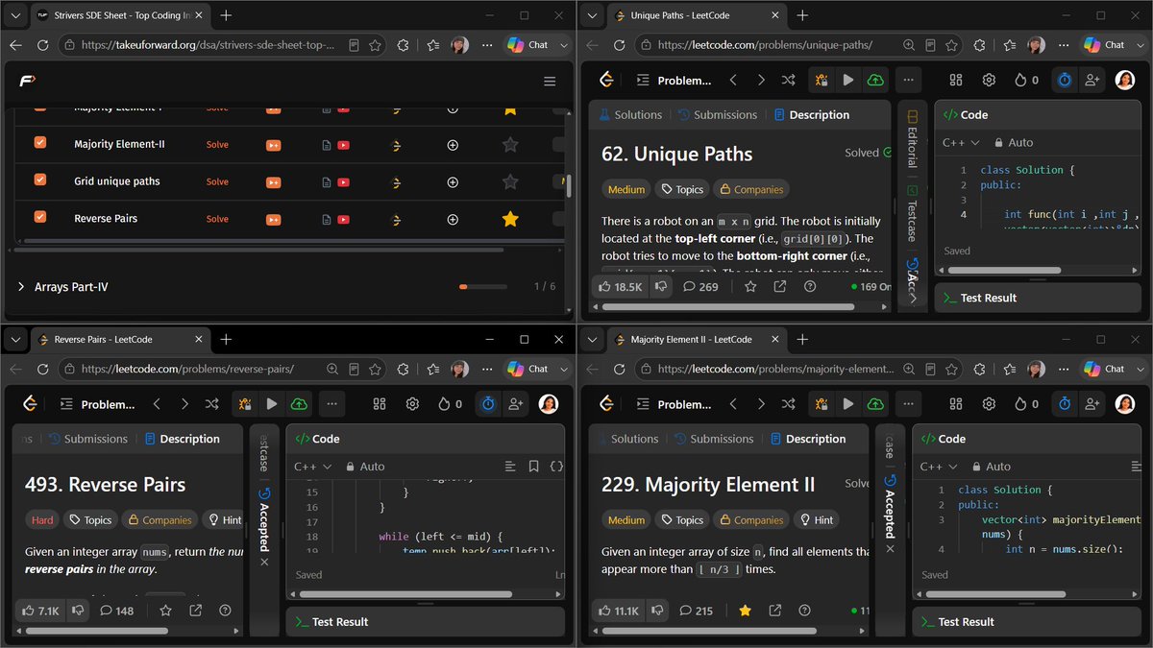
Task: Uncheck Grid unique paths checkbox in SDE sheet
Action: coord(40,180)
